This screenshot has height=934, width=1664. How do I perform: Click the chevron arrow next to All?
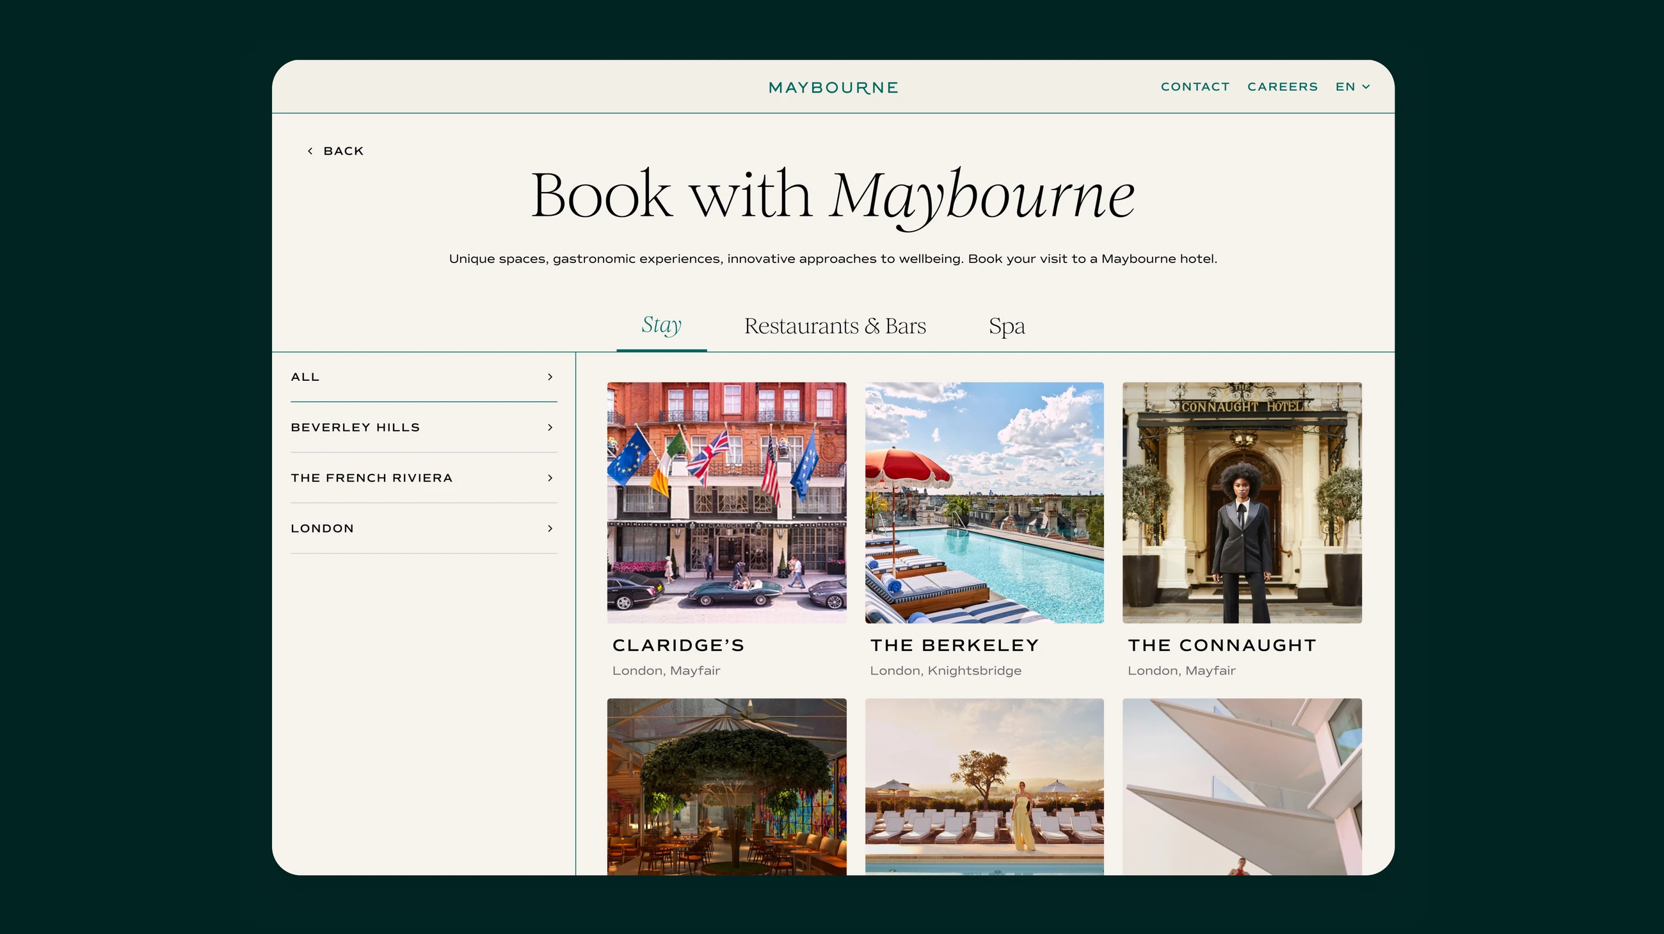(550, 376)
